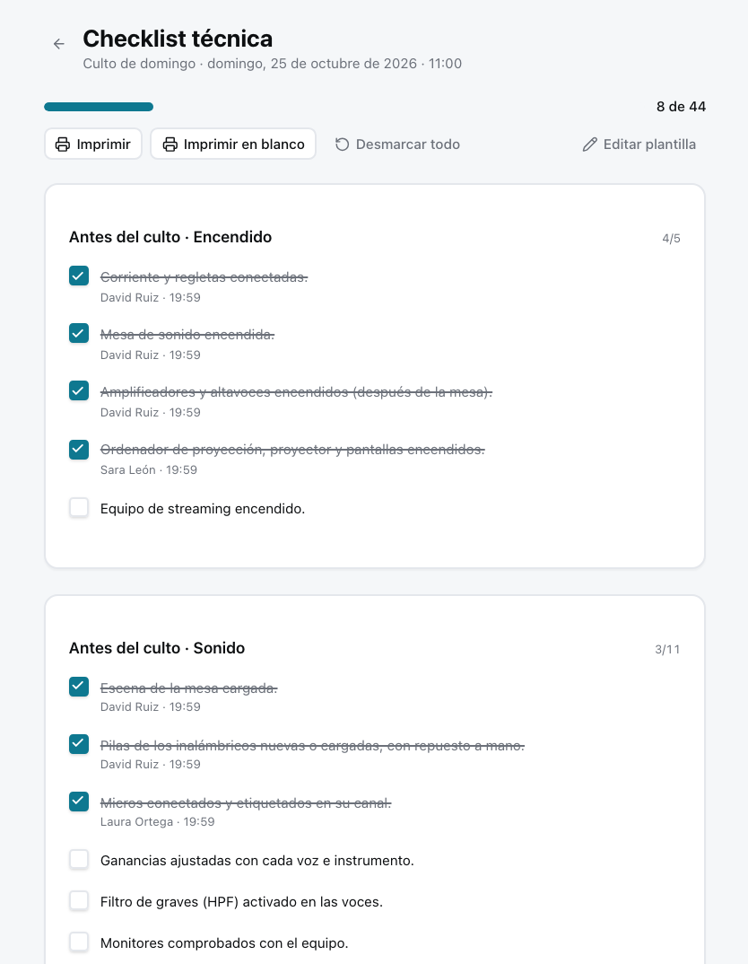Click the printer icon in Imprimir
The height and width of the screenshot is (964, 748).
[x=63, y=145]
